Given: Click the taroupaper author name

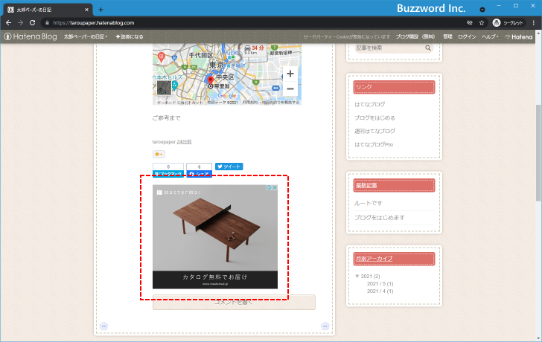Looking at the screenshot, I should coord(164,142).
